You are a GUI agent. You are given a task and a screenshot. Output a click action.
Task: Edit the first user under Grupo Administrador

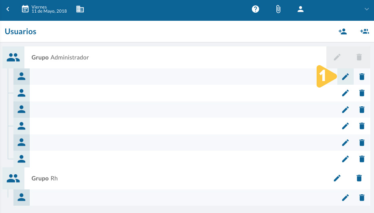(x=346, y=77)
